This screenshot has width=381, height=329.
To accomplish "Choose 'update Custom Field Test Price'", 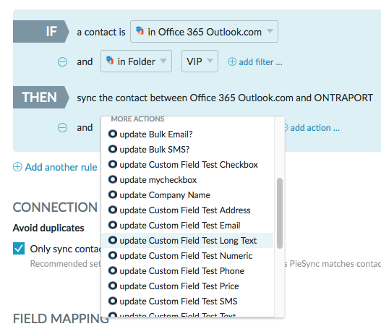I will (187, 286).
